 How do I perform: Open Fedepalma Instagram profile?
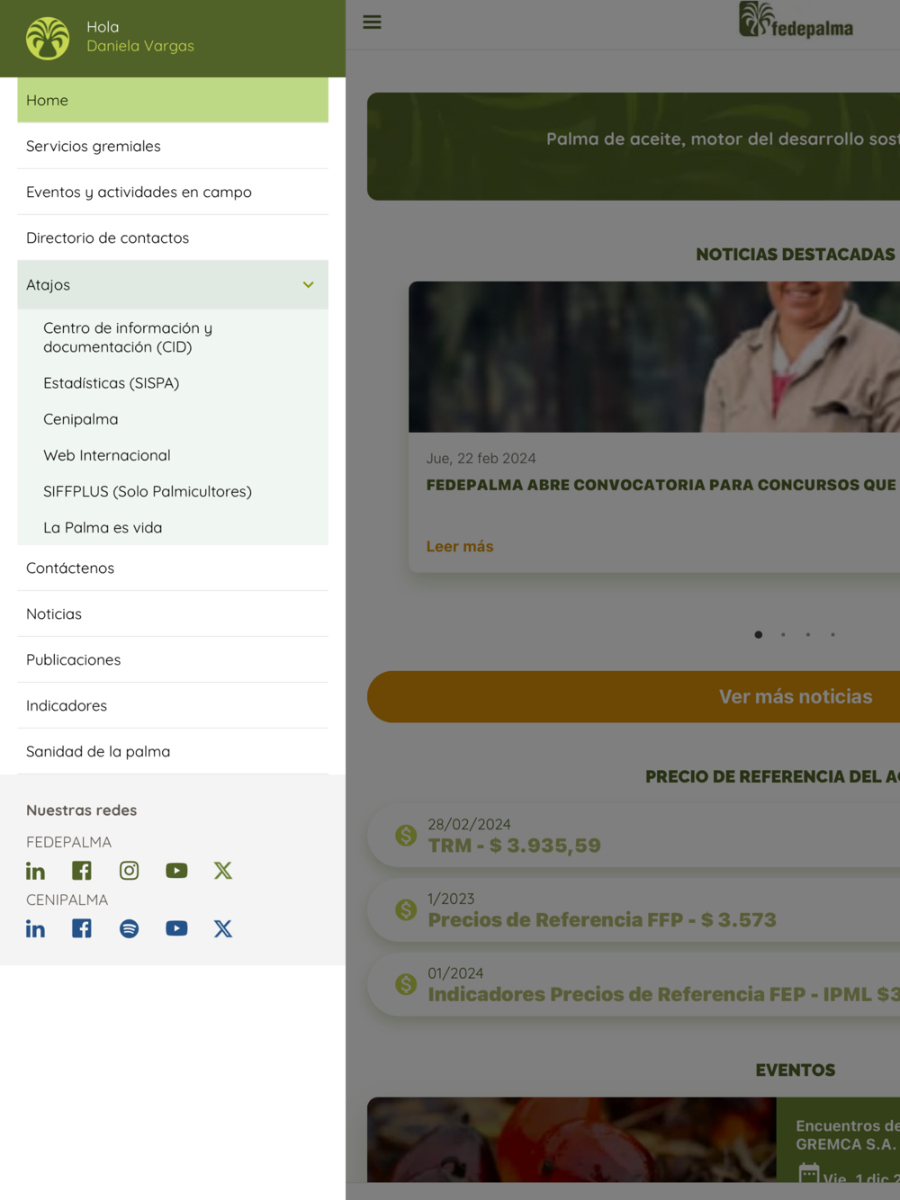(129, 871)
